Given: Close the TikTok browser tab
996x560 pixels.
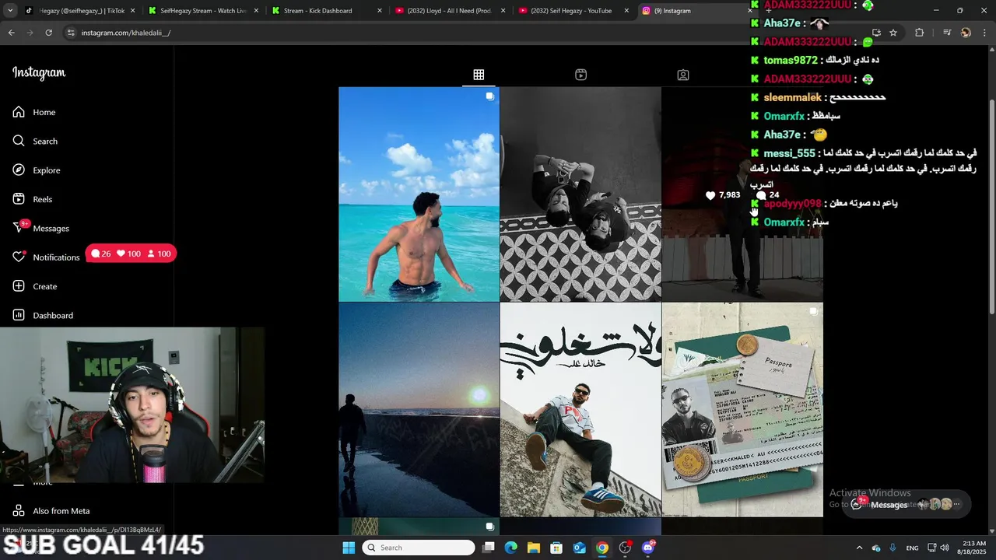Looking at the screenshot, I should [x=132, y=11].
